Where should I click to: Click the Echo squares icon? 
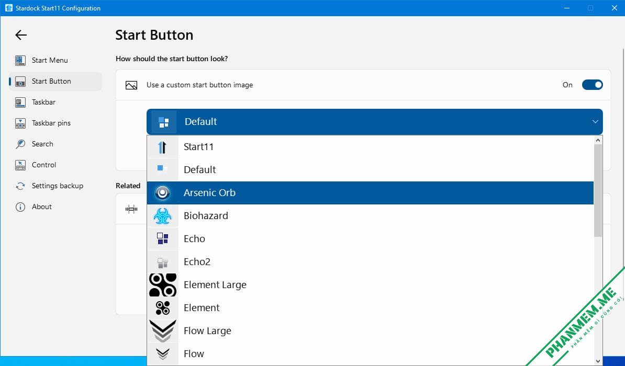pos(162,238)
